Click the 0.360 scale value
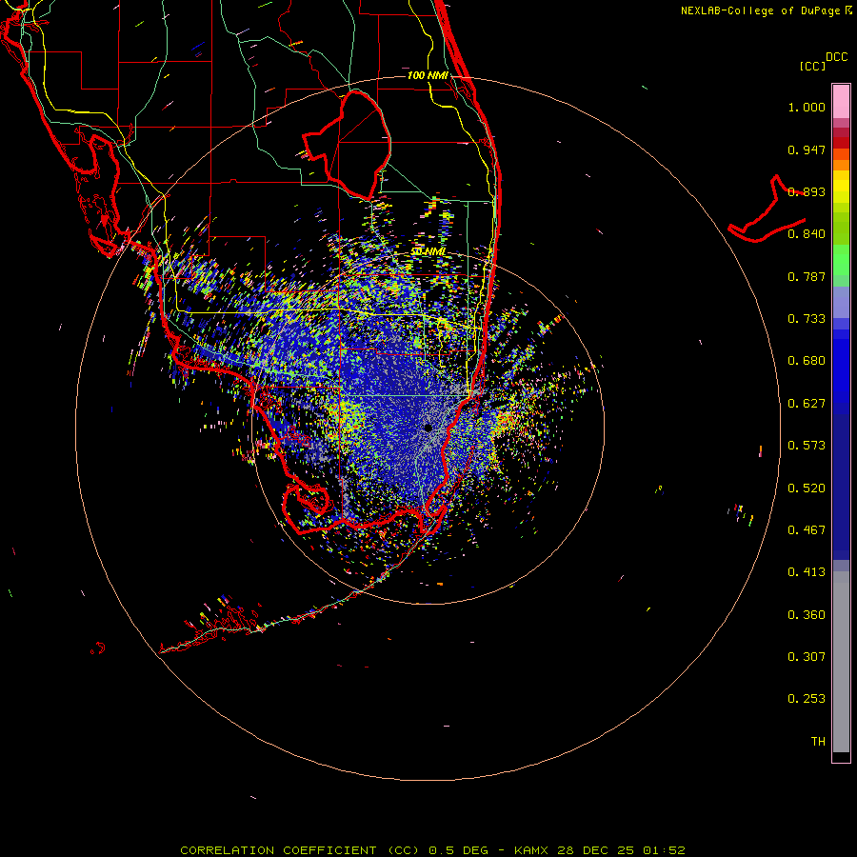This screenshot has height=857, width=857. point(807,615)
